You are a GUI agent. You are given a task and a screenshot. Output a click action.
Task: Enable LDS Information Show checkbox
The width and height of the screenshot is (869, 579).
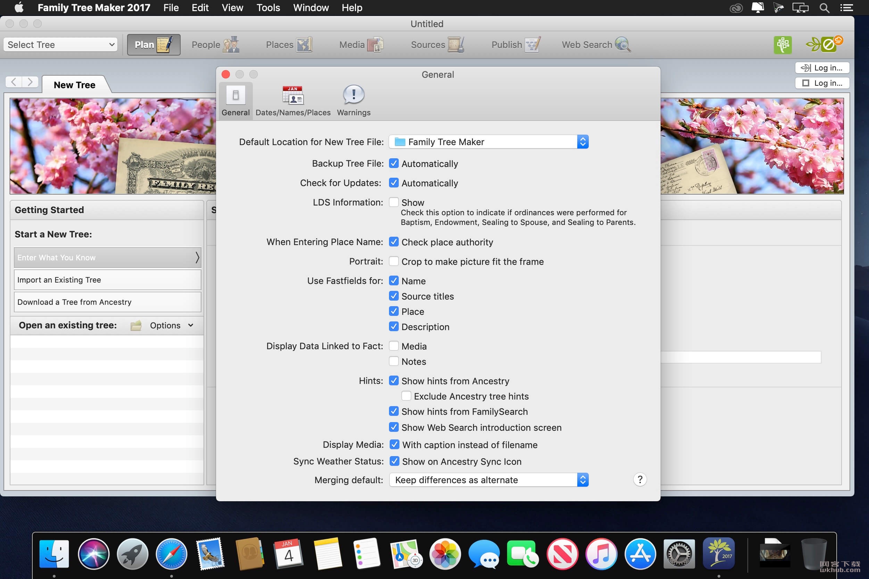coord(394,202)
